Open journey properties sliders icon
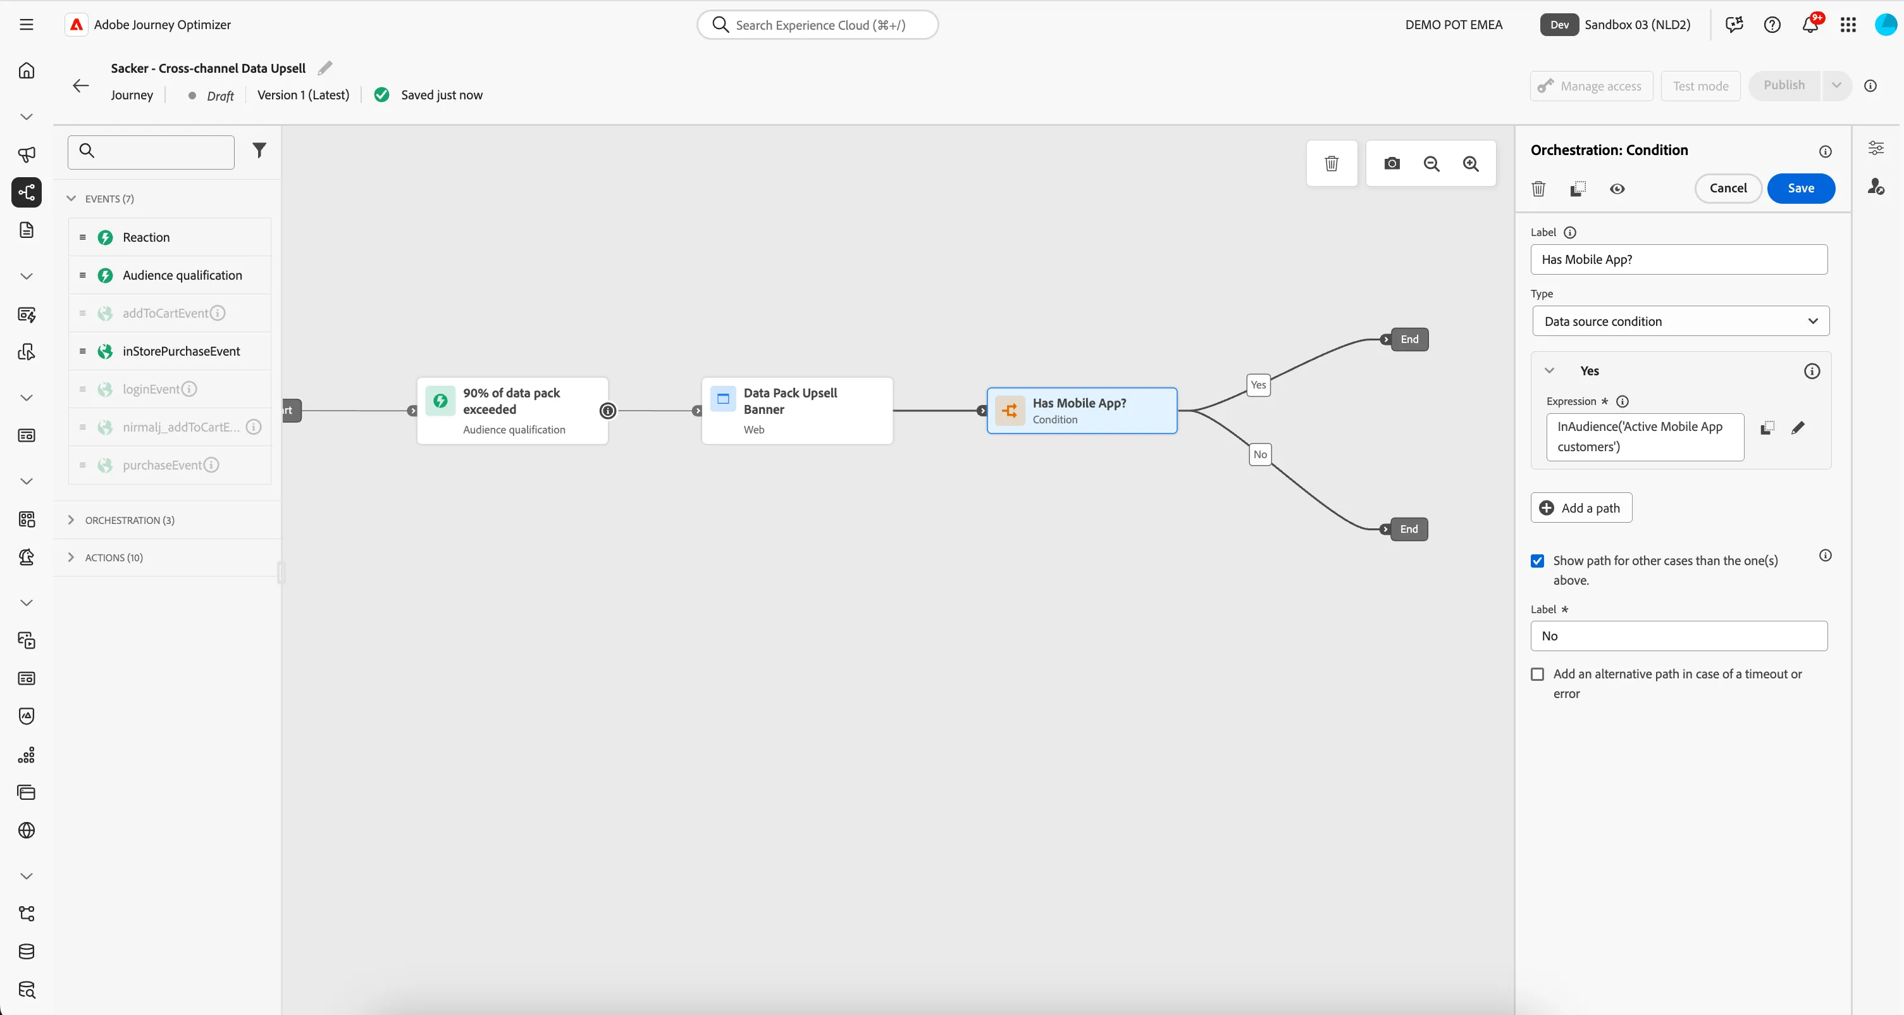 click(1876, 148)
